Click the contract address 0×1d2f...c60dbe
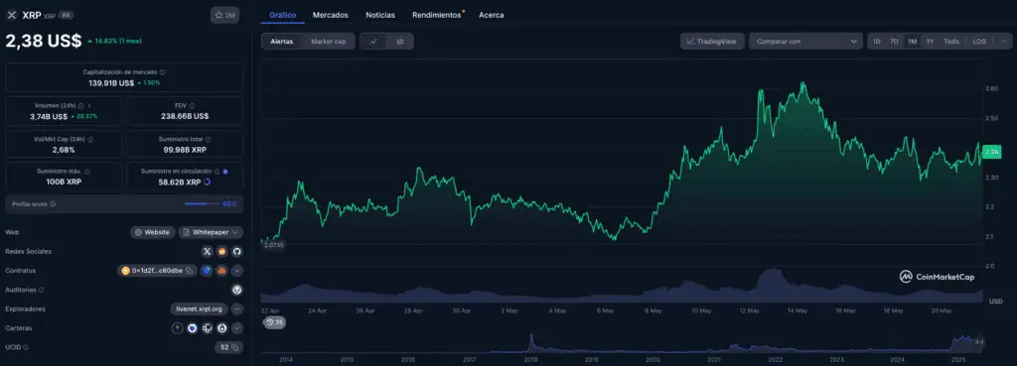 point(158,271)
